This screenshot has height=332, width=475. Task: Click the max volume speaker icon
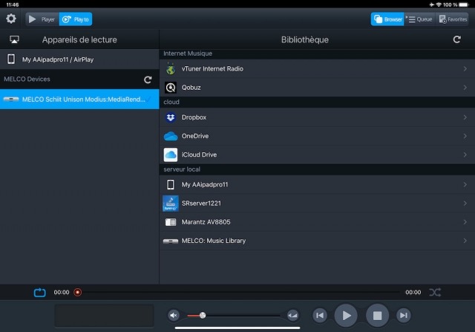(293, 316)
